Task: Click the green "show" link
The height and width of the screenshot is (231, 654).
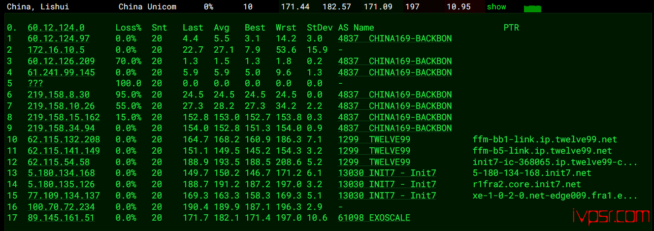Action: 496,7
